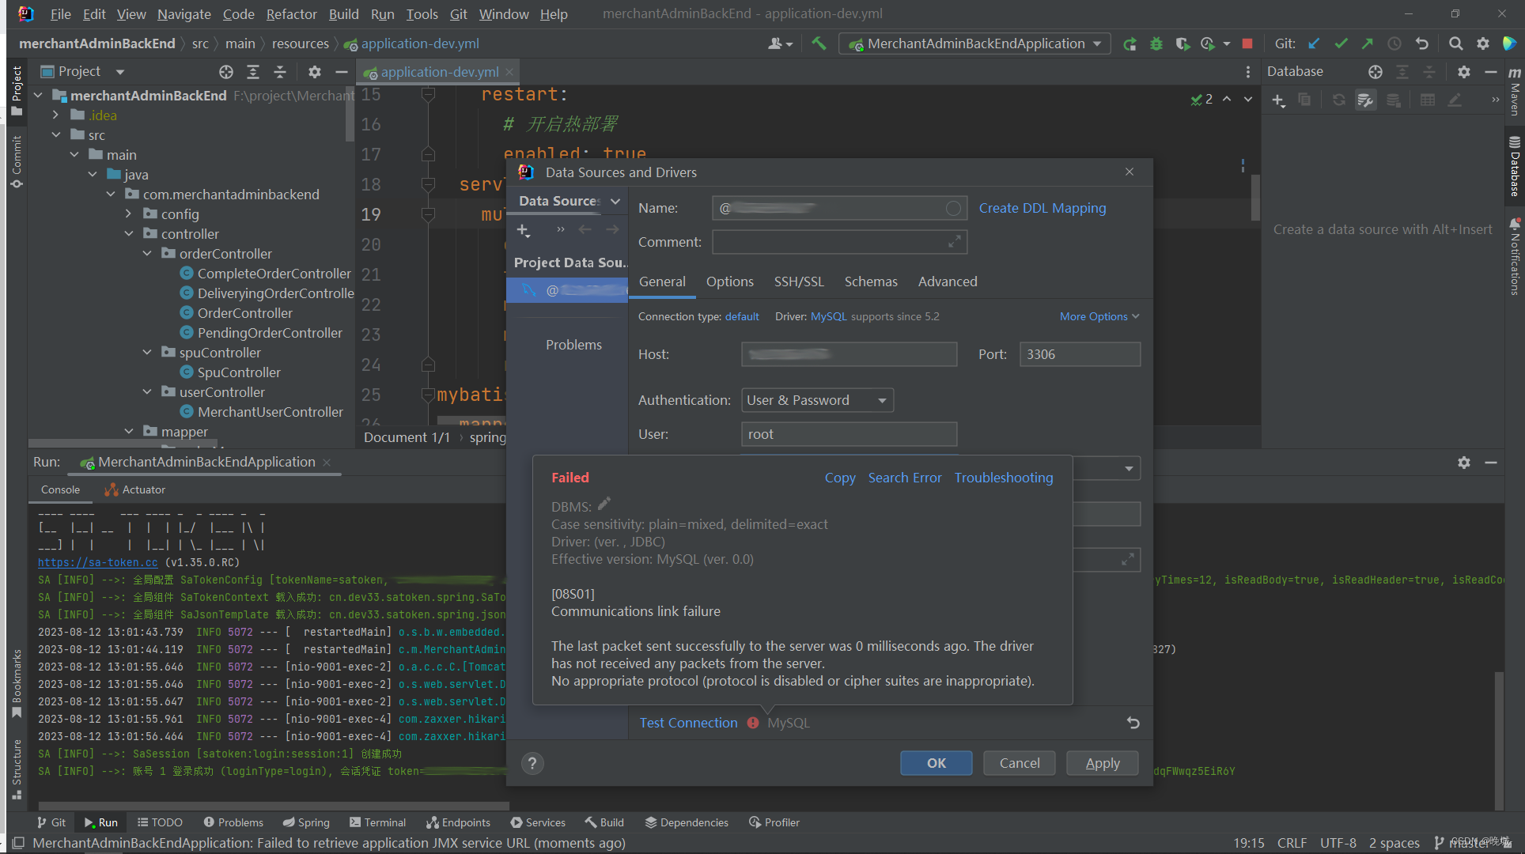Expand the Advanced tab options
This screenshot has width=1525, height=854.
point(947,282)
